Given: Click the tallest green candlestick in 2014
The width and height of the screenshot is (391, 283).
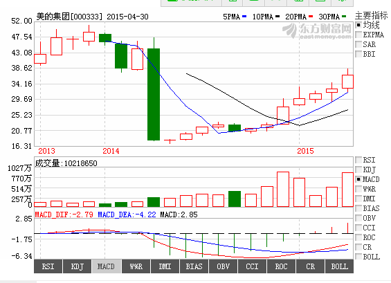Looking at the screenshot, I should pyautogui.click(x=154, y=94).
